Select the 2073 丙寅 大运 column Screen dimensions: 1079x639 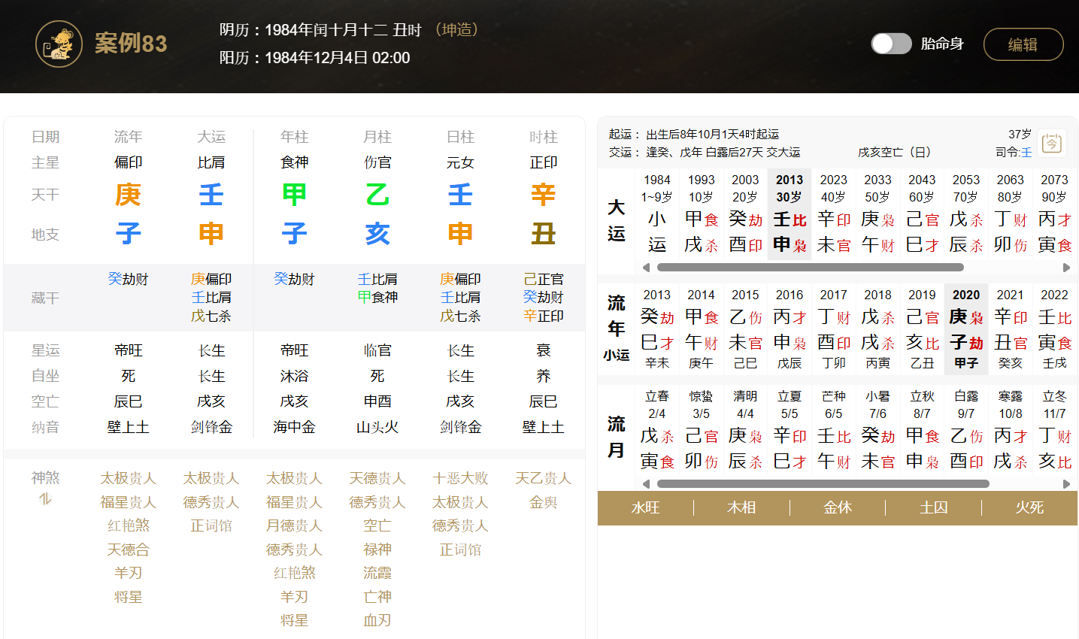coord(1055,214)
